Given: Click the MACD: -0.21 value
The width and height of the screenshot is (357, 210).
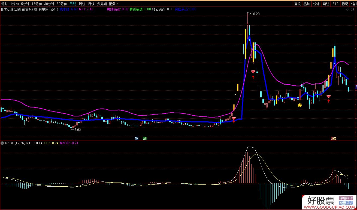Looking at the screenshot, I should (69, 143).
